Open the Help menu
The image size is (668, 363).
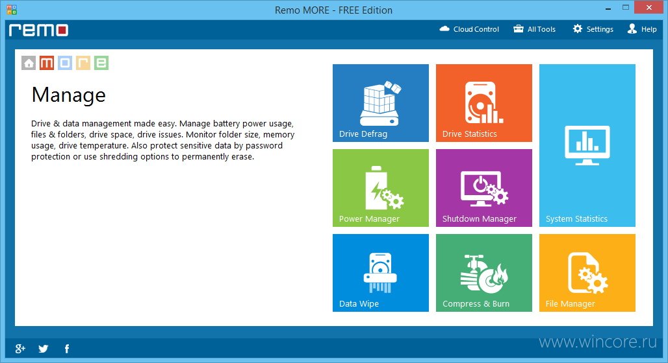[x=641, y=29]
